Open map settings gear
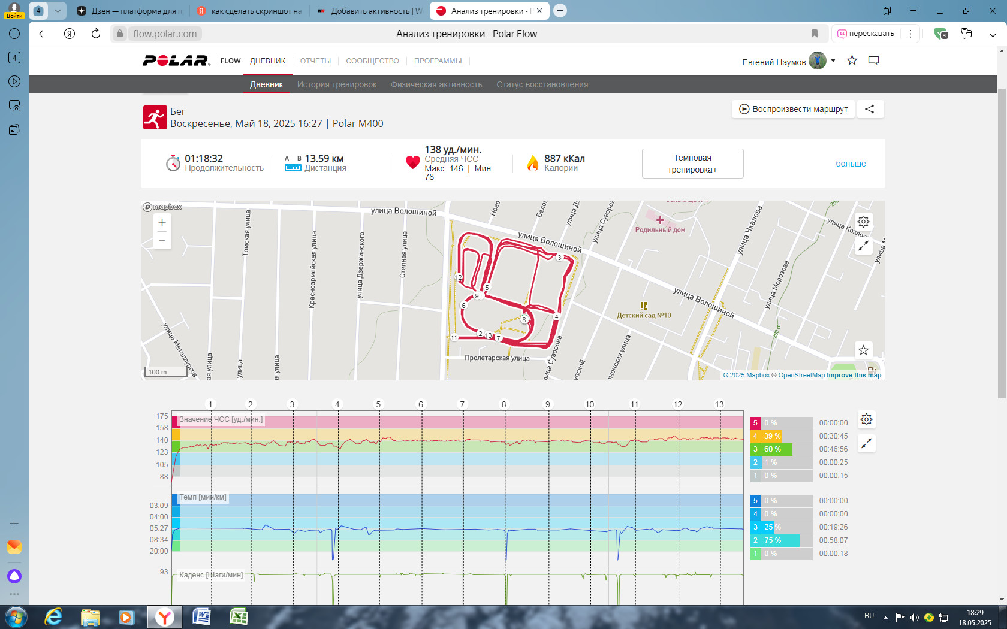Viewport: 1007px width, 629px height. 863,222
